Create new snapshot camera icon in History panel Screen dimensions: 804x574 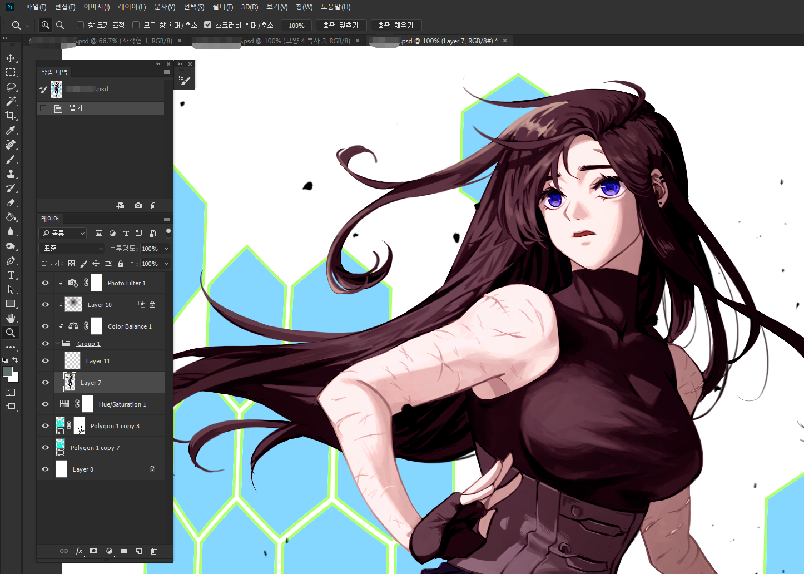pyautogui.click(x=138, y=205)
